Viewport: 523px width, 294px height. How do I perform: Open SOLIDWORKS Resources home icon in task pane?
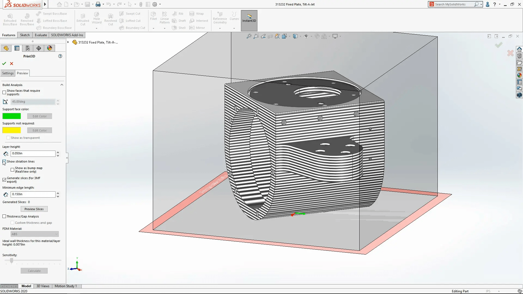click(x=519, y=49)
